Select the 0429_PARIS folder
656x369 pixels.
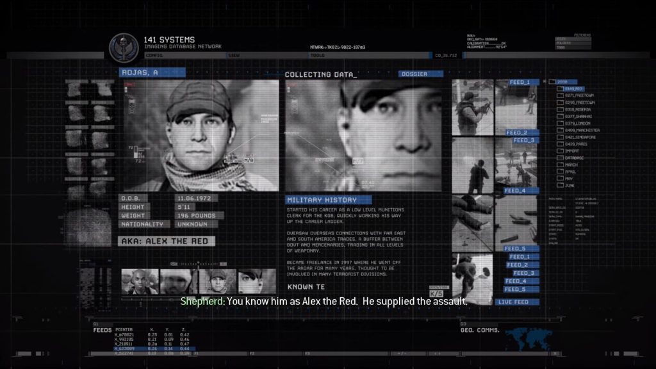click(x=576, y=144)
